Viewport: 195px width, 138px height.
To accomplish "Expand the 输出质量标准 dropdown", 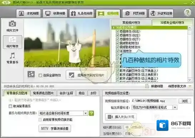I will (175, 107).
